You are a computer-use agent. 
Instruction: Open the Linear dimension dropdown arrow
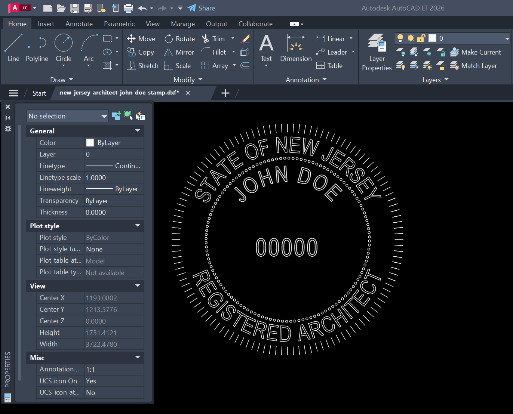point(351,38)
